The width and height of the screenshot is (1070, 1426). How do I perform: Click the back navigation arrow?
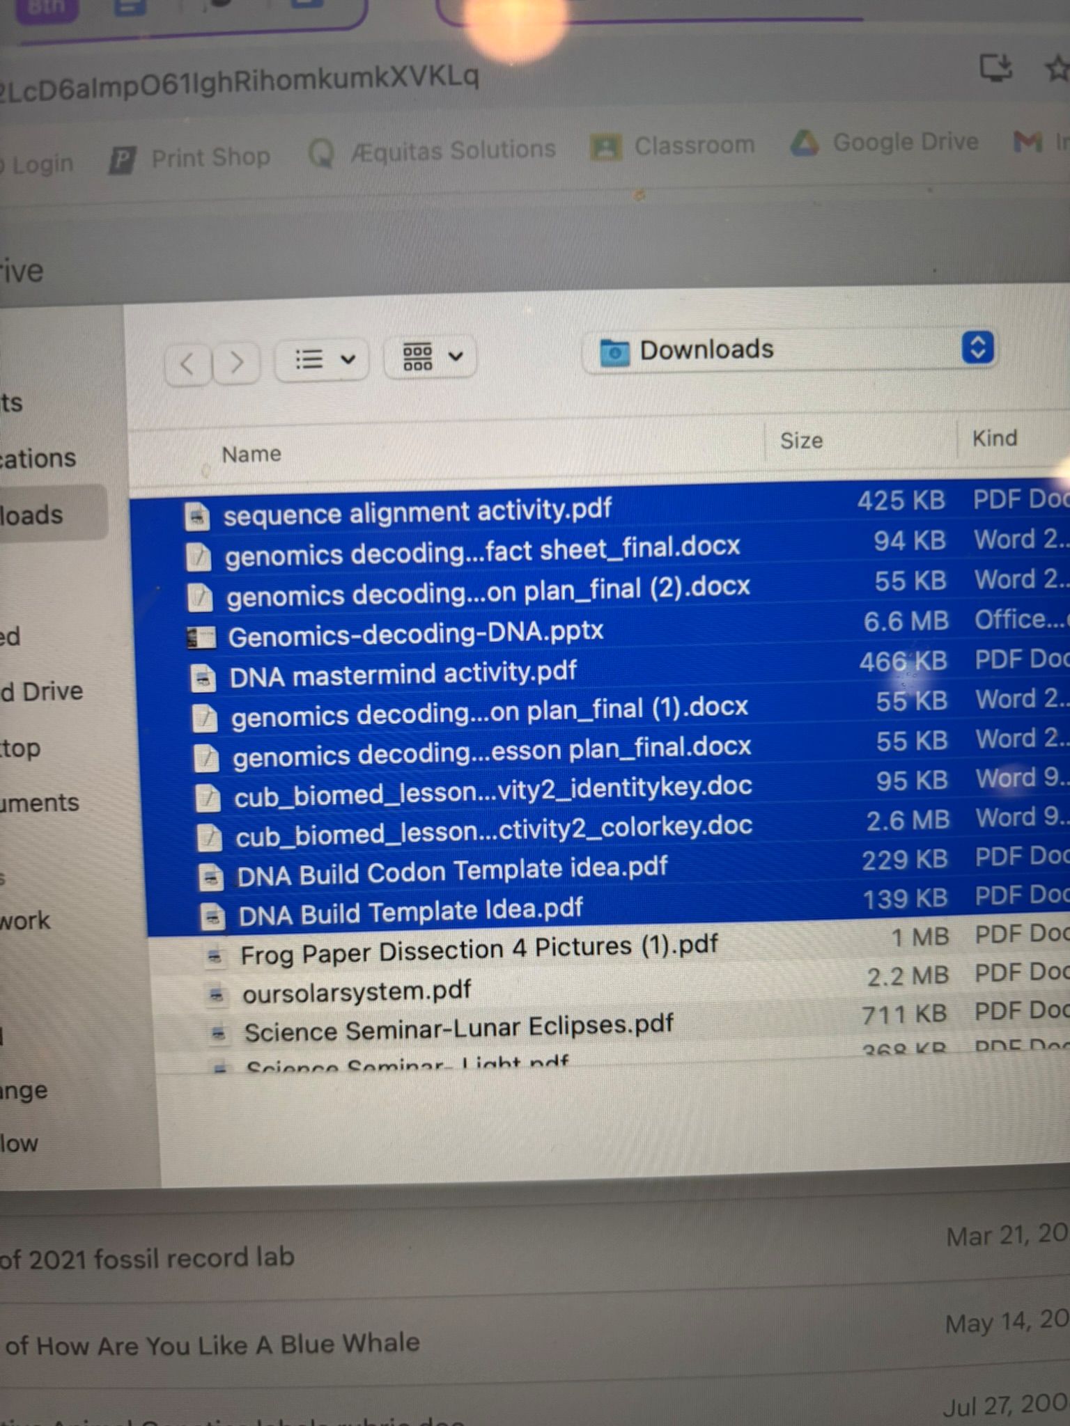point(187,363)
